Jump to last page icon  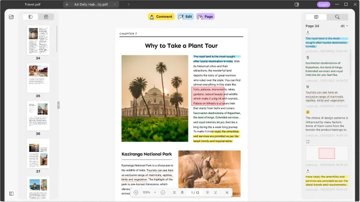(215, 193)
